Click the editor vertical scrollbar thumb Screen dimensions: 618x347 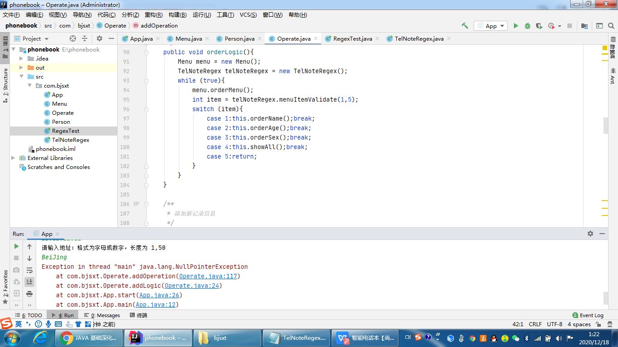click(606, 126)
